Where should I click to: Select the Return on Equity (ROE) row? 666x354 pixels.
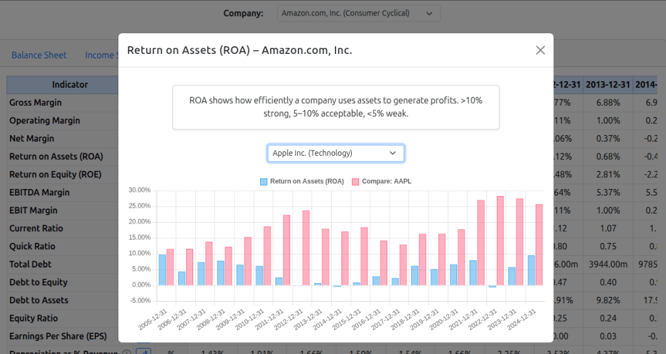pyautogui.click(x=56, y=174)
